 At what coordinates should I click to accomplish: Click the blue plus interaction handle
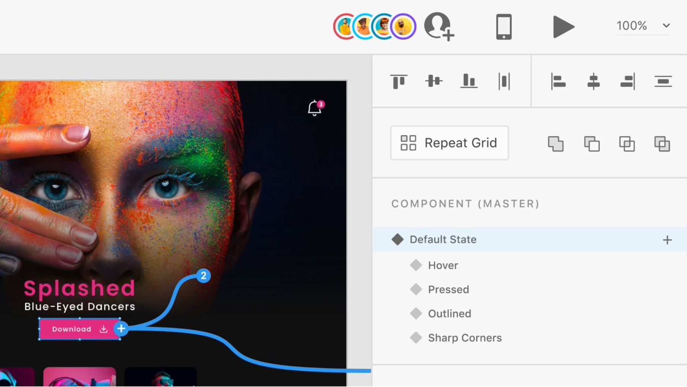[x=121, y=329]
